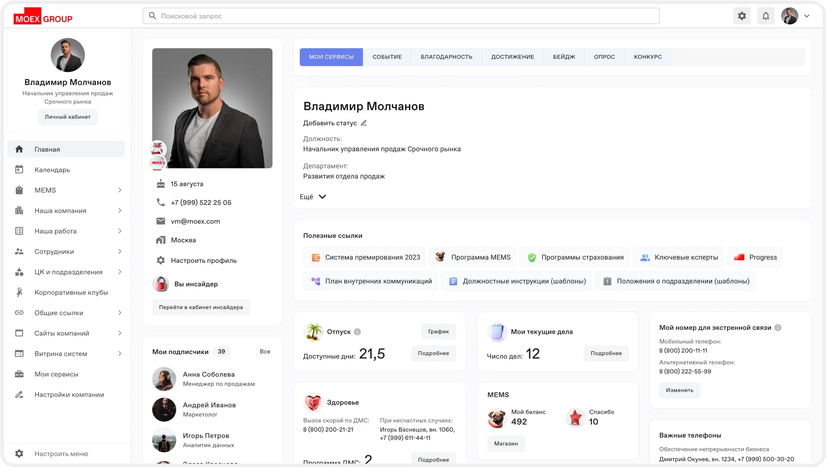Expand Сайты компаний submenu chevron

click(120, 333)
